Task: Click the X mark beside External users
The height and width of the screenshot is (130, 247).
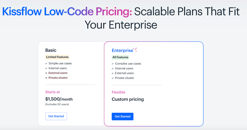Action: click(46, 73)
